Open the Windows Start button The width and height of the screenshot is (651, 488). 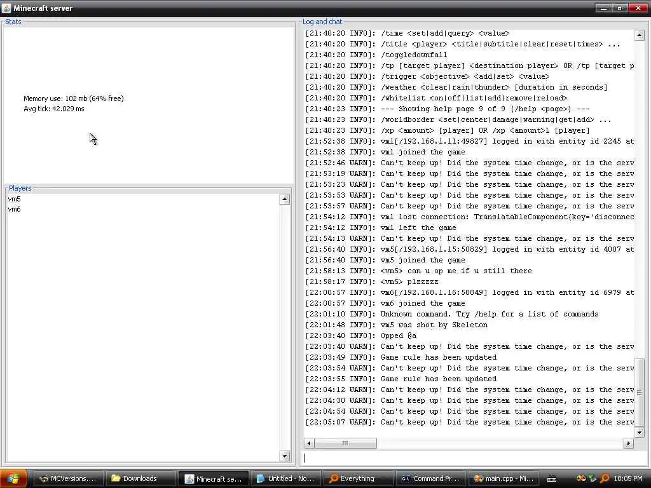tap(14, 478)
